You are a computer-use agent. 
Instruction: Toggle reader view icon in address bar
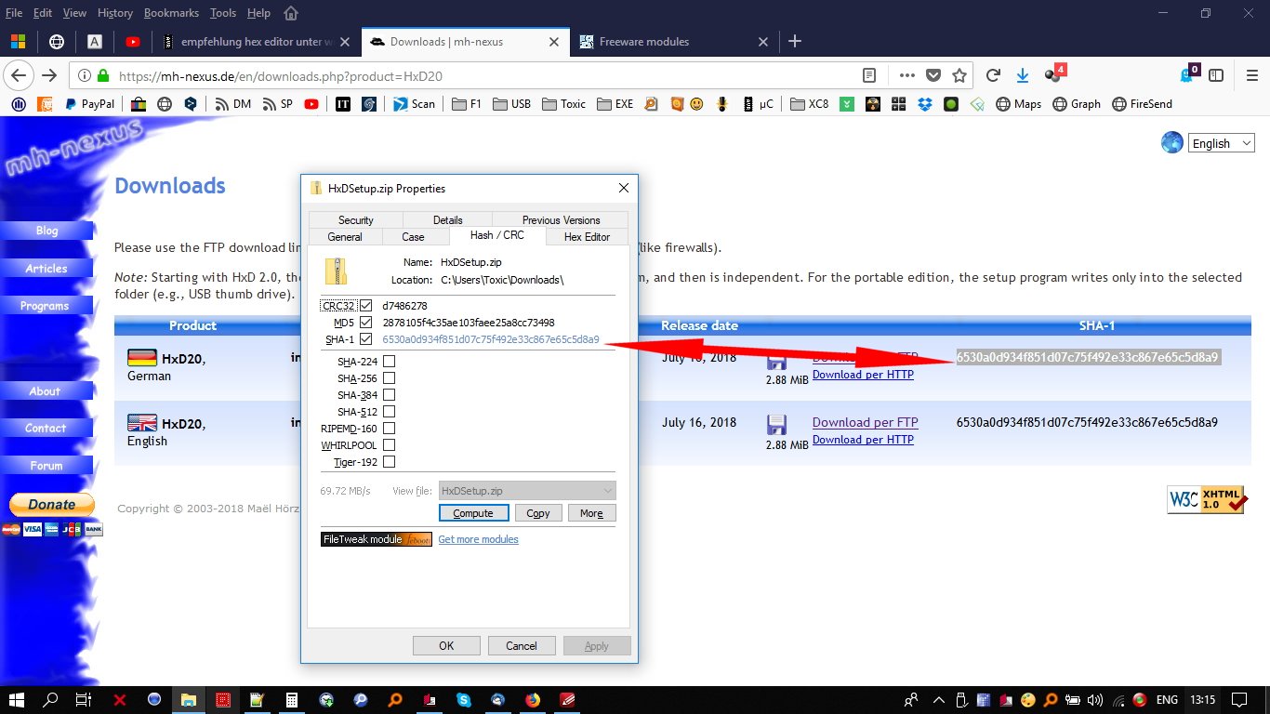(869, 75)
